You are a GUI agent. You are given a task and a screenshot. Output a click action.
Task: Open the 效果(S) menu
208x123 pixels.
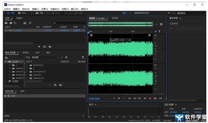45,9
